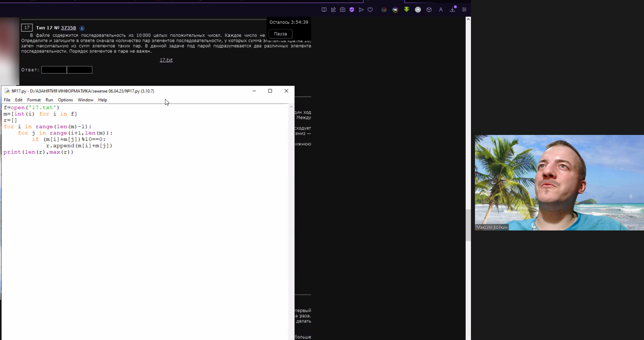The image size is (644, 340).
Task: Open the VK extension icon
Action: (395, 10)
